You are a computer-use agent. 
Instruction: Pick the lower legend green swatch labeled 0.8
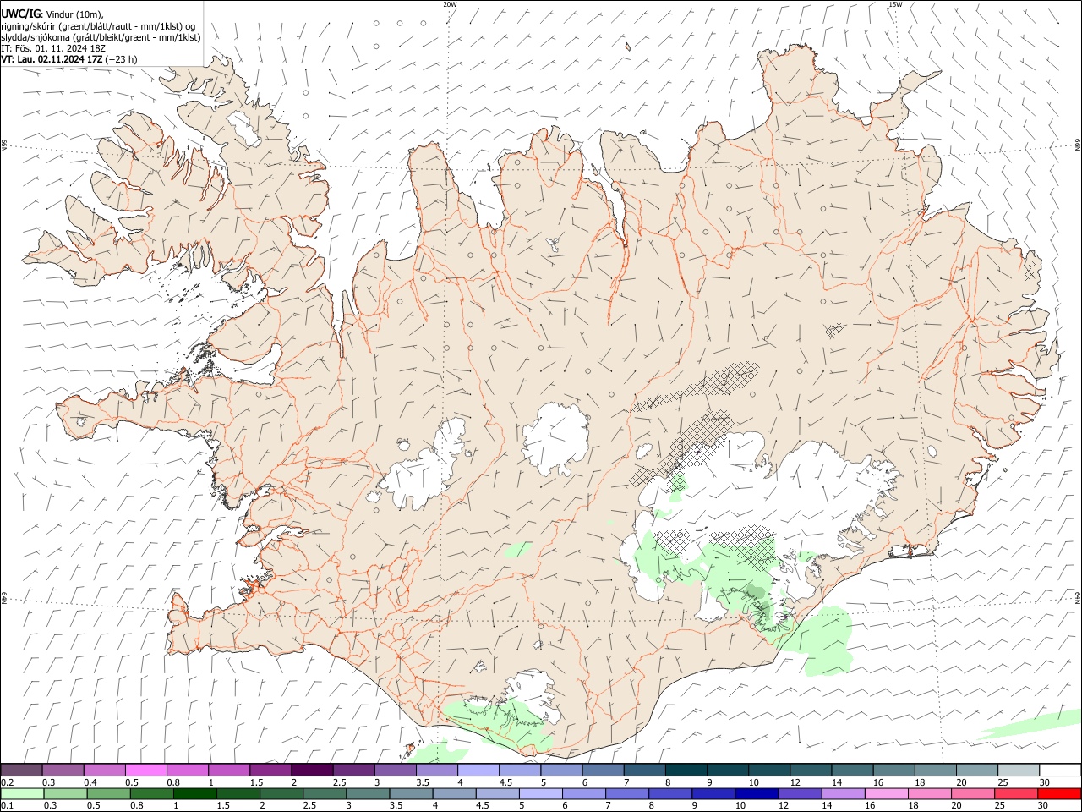151,793
